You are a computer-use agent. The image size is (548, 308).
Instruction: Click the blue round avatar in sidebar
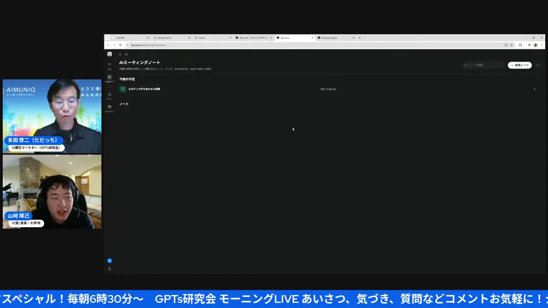(110, 261)
